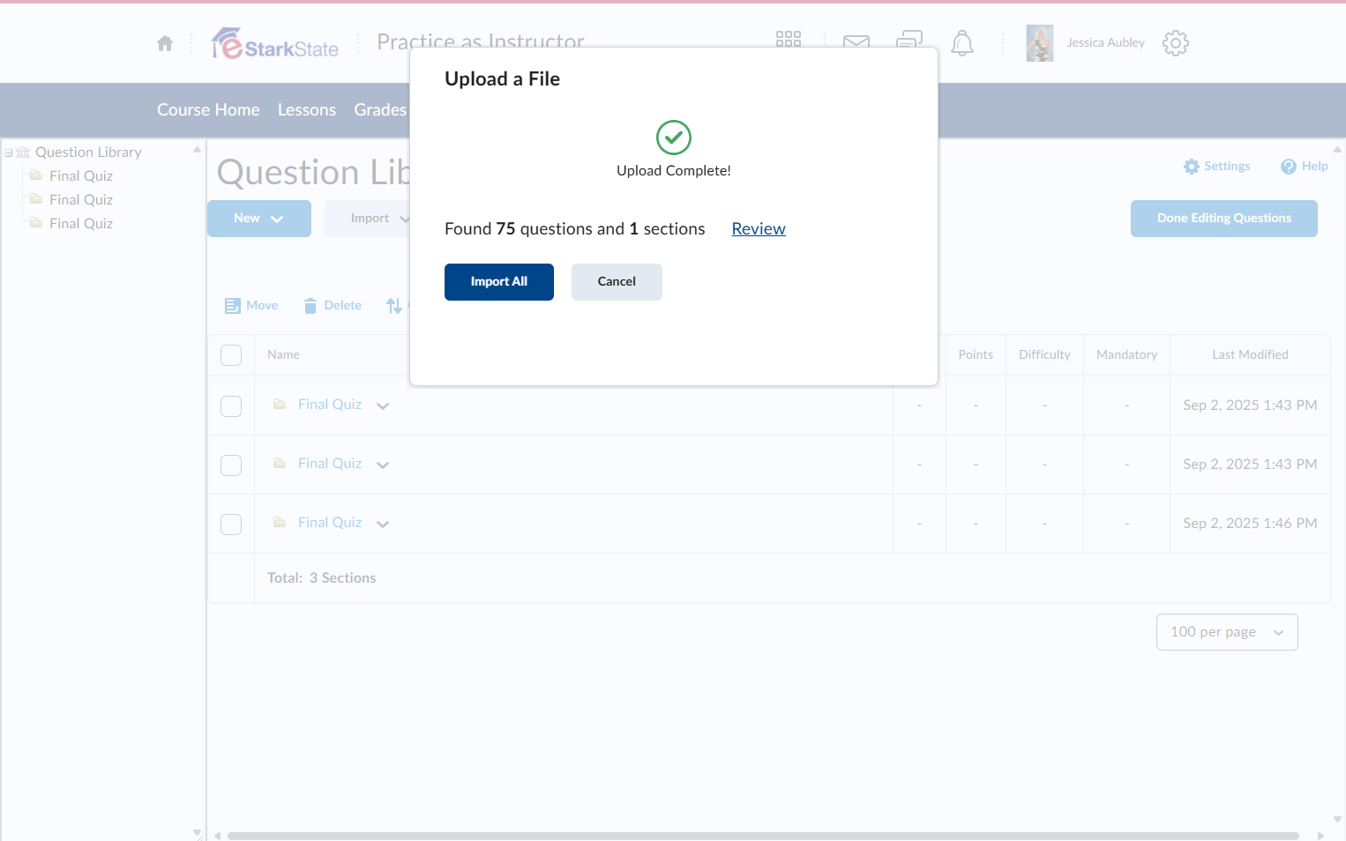Click Question Library root tree icon

pyautogui.click(x=23, y=153)
